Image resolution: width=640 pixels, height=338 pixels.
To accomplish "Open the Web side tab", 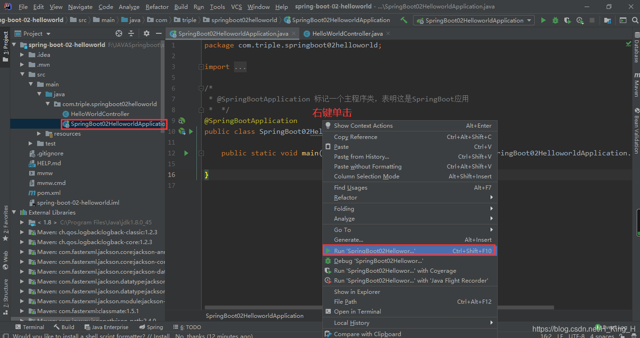I will click(x=6, y=260).
